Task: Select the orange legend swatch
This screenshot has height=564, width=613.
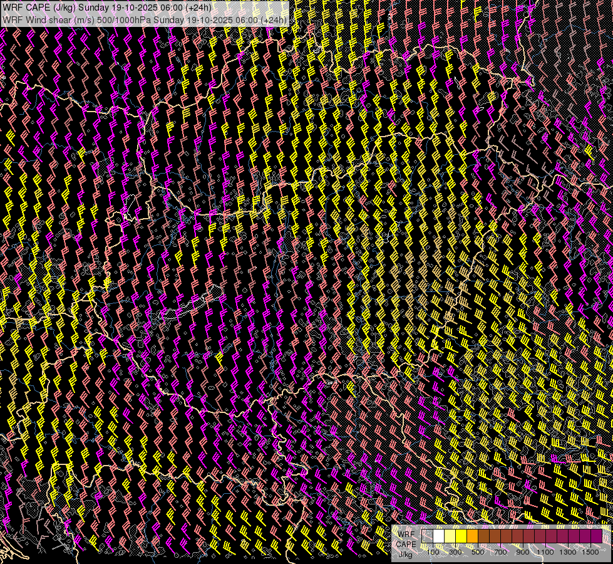Action: (472, 536)
